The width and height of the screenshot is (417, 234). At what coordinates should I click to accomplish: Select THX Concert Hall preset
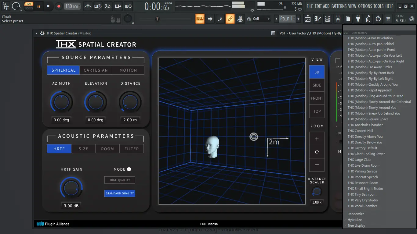click(360, 131)
